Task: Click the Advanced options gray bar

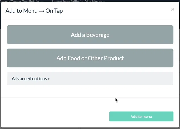Action: [x=90, y=79]
